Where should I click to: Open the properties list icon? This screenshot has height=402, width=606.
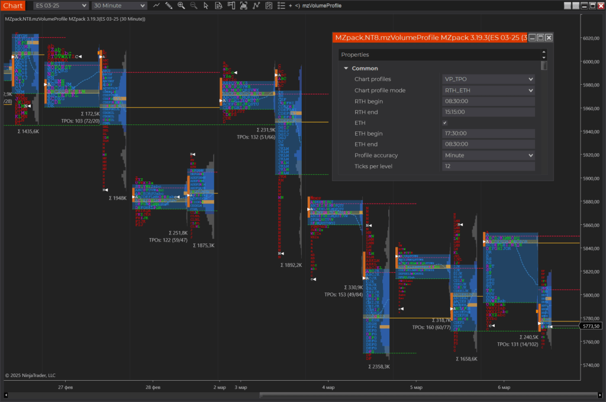point(281,5)
